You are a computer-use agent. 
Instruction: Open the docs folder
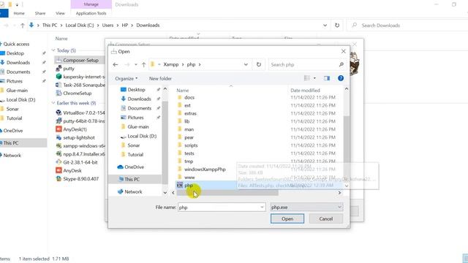(189, 97)
